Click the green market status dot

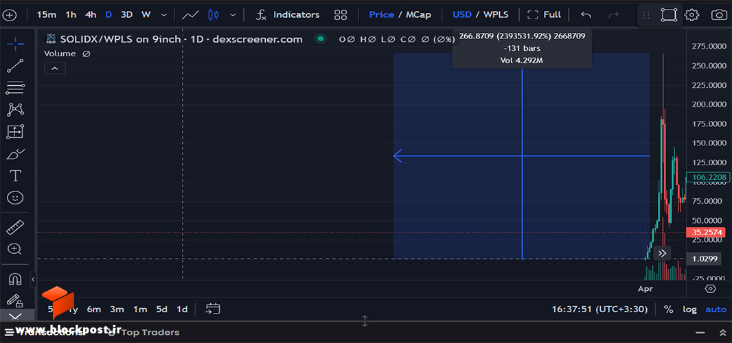click(x=320, y=39)
